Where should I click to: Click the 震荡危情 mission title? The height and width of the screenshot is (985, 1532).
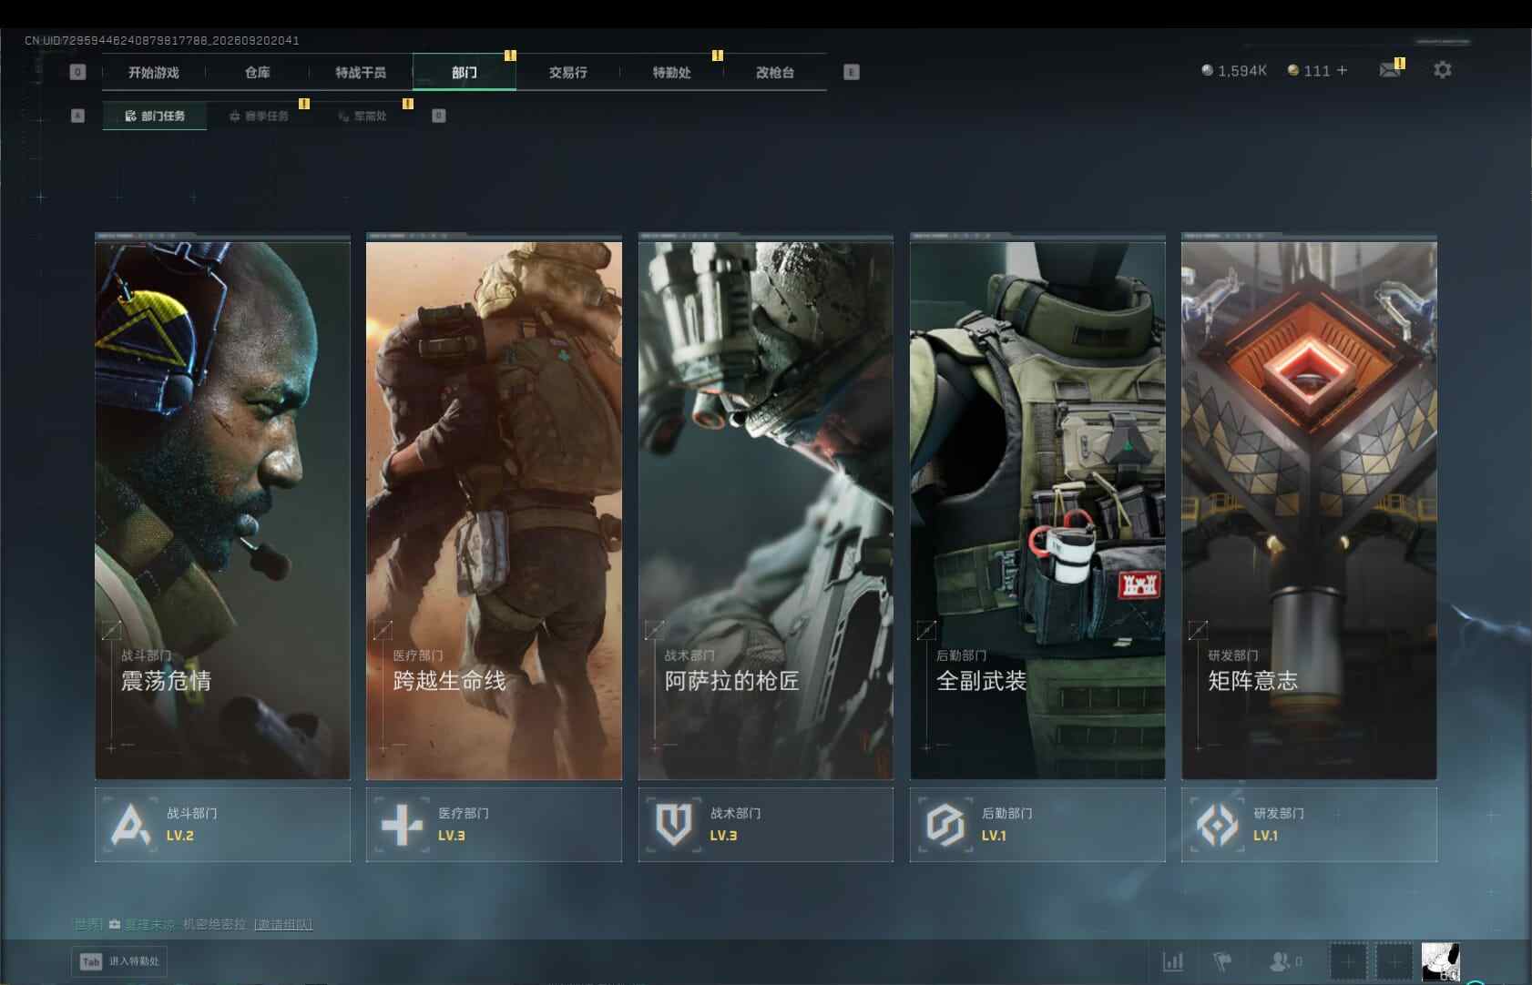167,681
